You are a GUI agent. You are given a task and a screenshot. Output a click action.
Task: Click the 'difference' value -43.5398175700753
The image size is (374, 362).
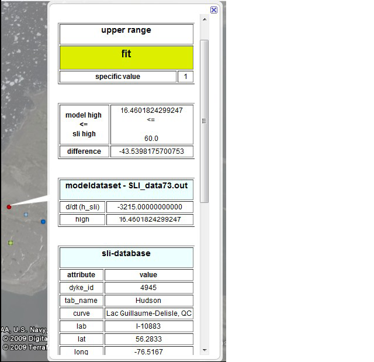151,151
